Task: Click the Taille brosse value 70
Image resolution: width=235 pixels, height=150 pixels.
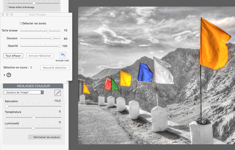Action: pos(65,30)
